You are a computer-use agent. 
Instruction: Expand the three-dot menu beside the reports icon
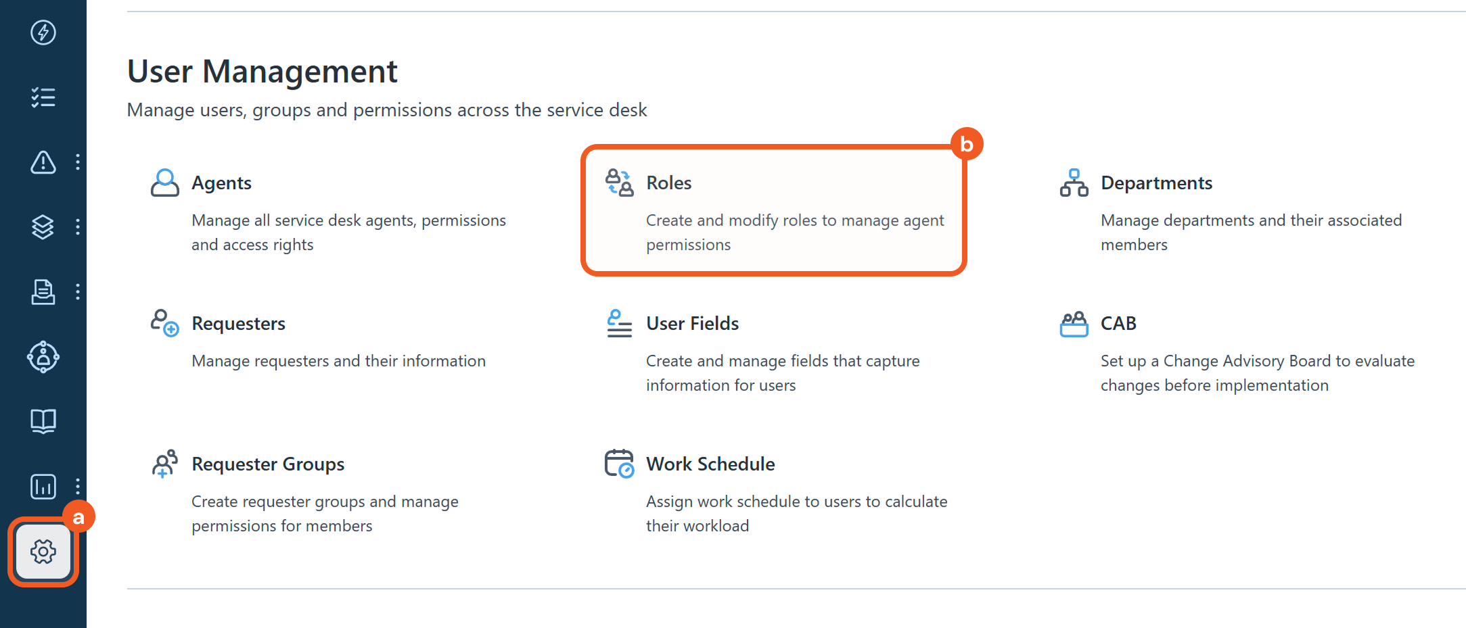[78, 487]
